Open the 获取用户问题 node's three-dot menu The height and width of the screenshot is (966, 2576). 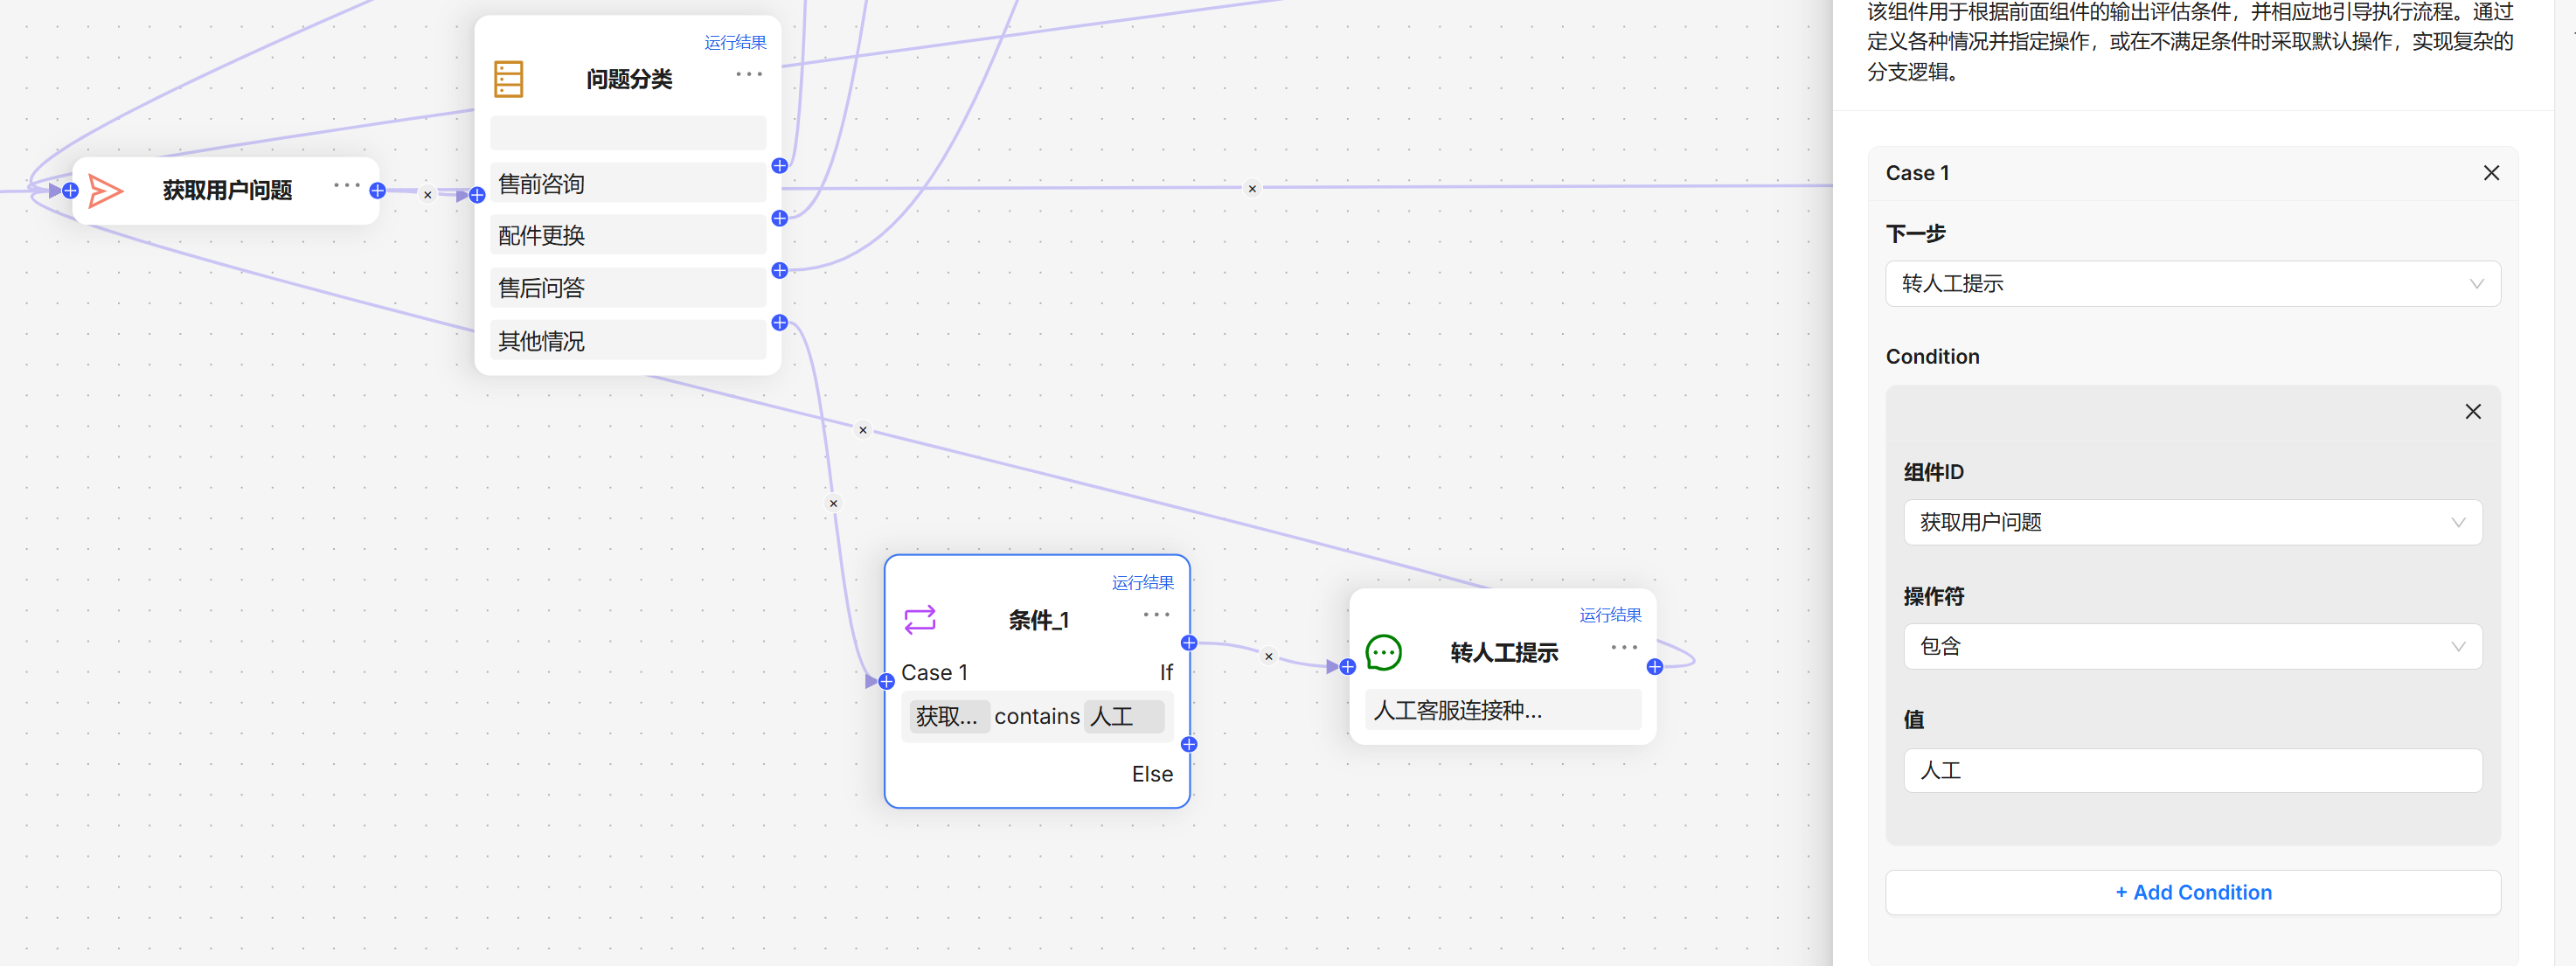tap(346, 185)
